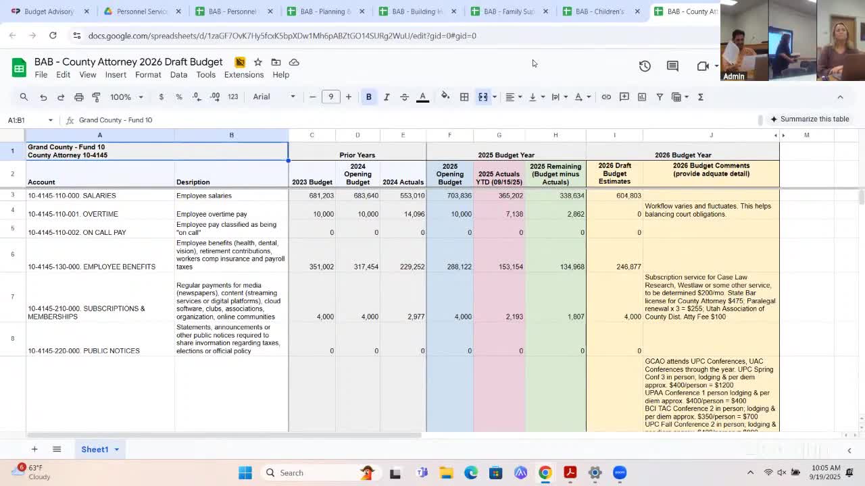Expand the merge cells dropdown arrow
The width and height of the screenshot is (865, 486).
point(494,97)
